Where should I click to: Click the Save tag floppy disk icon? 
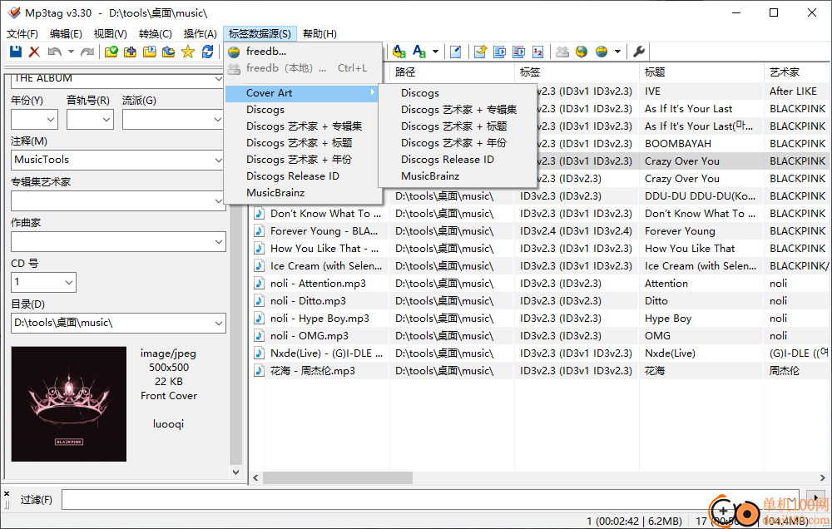[x=16, y=52]
